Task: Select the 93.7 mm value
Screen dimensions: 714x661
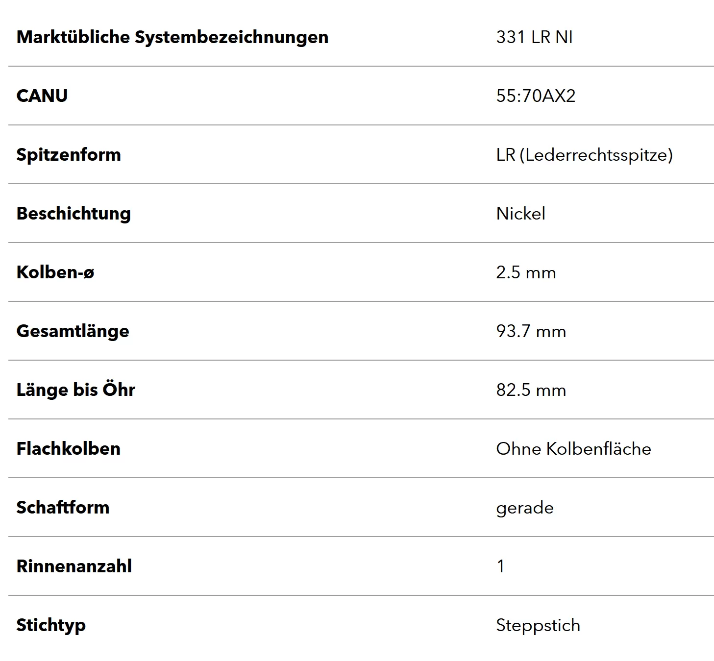Action: [x=531, y=331]
